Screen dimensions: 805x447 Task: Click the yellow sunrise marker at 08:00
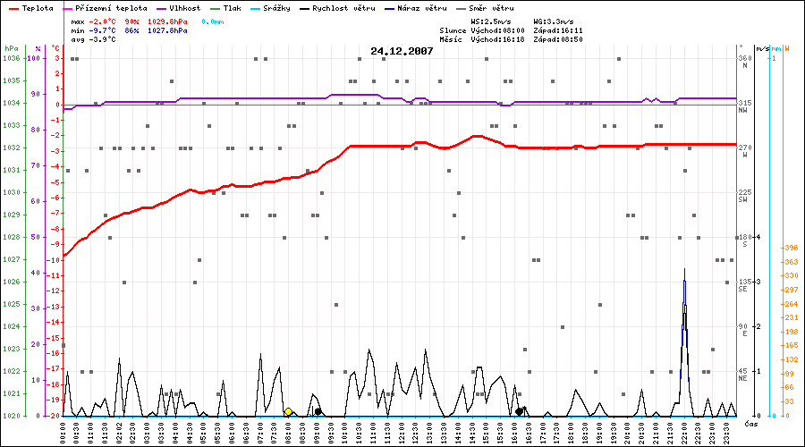tap(289, 411)
